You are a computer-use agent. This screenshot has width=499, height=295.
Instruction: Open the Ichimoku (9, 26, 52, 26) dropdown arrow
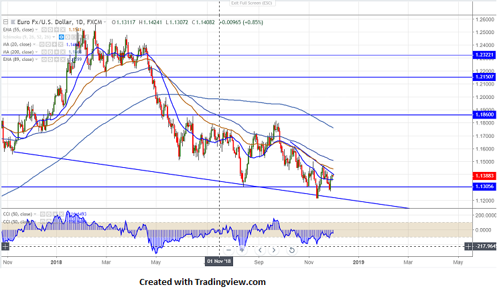click(x=54, y=37)
